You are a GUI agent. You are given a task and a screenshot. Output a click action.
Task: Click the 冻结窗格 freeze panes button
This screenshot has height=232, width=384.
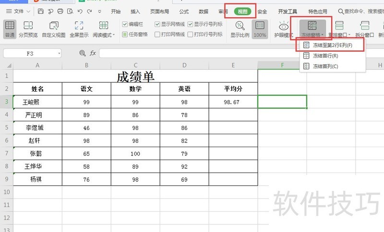312,29
